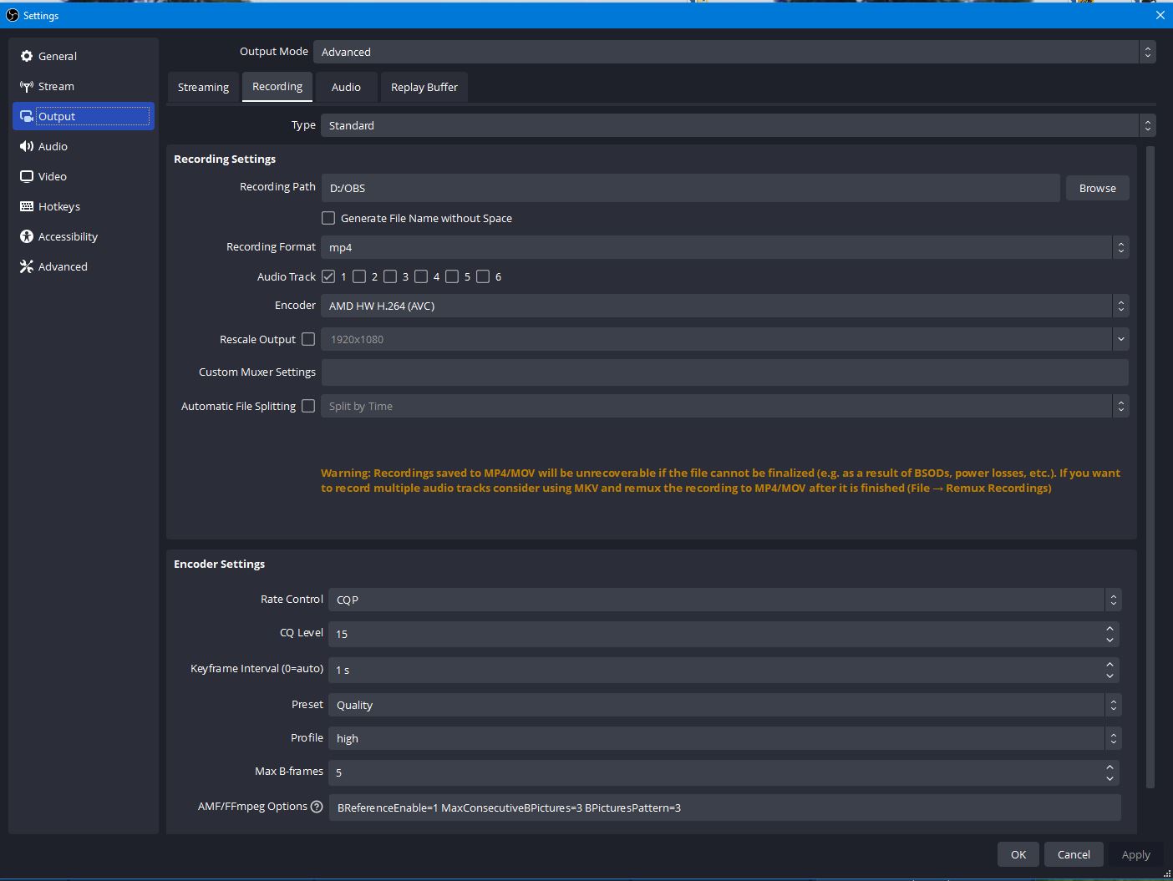Open the Split by Time dropdown
Image resolution: width=1173 pixels, height=881 pixels.
725,406
